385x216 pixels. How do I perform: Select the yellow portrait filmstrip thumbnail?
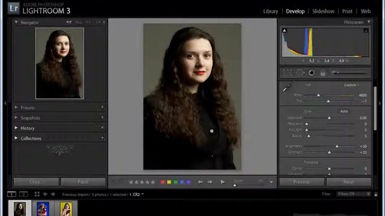pyautogui.click(x=66, y=208)
